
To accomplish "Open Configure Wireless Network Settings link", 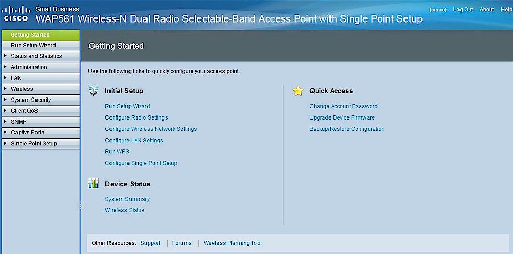I will click(151, 129).
